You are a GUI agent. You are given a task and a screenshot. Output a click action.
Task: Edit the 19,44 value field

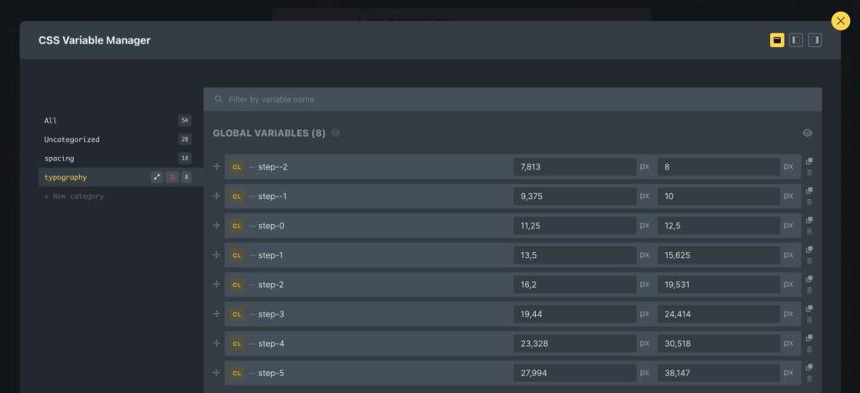(574, 314)
